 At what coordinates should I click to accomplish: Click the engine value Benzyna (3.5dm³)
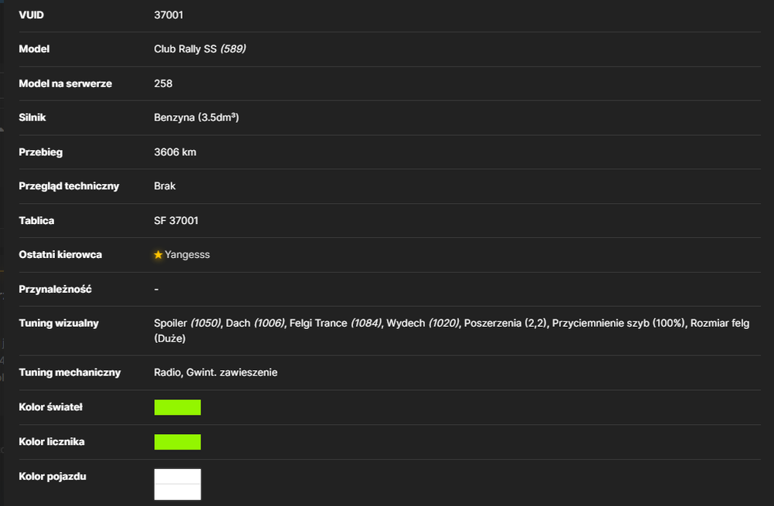coord(197,117)
